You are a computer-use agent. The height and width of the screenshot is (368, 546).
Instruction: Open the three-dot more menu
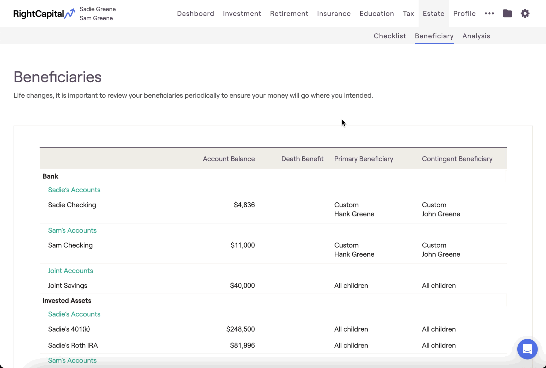(489, 13)
